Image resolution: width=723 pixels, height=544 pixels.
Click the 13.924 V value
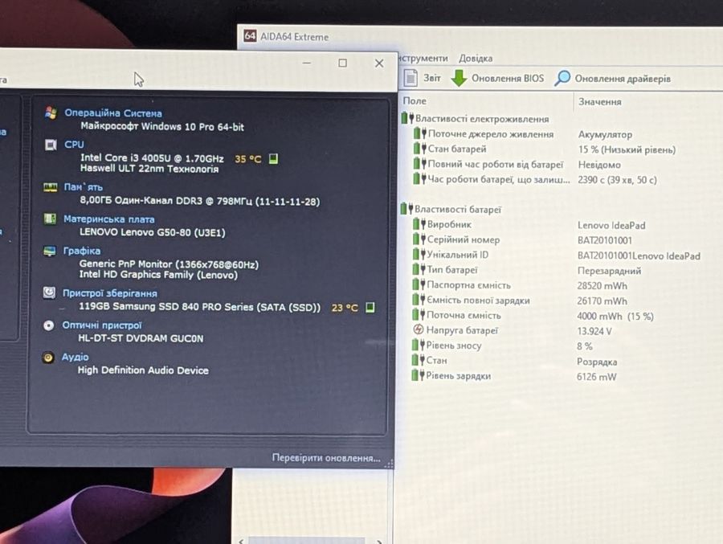coord(594,331)
